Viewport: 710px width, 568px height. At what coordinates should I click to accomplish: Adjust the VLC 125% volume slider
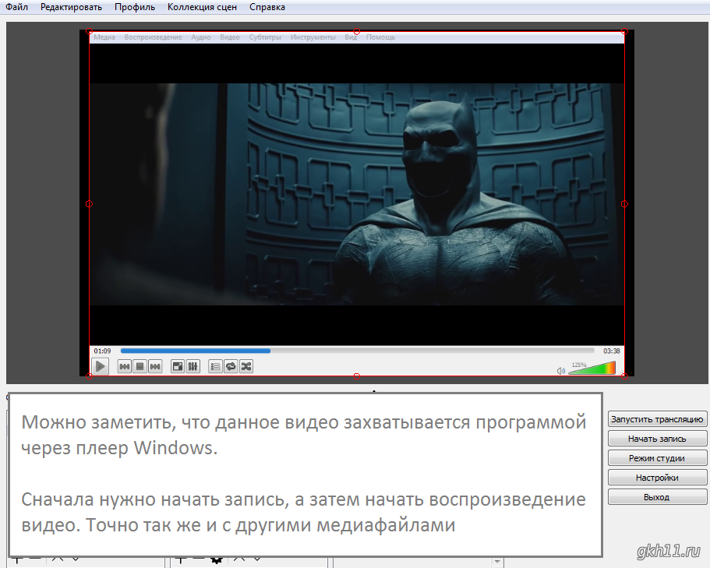click(592, 368)
